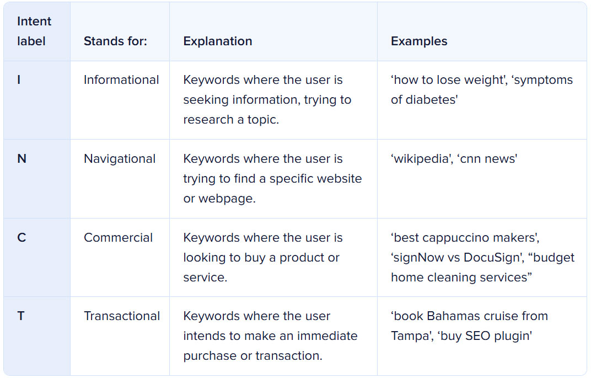This screenshot has height=378, width=591.
Task: Click the 'wikipedia', 'cnn news' examples cell
Action: pyautogui.click(x=482, y=179)
